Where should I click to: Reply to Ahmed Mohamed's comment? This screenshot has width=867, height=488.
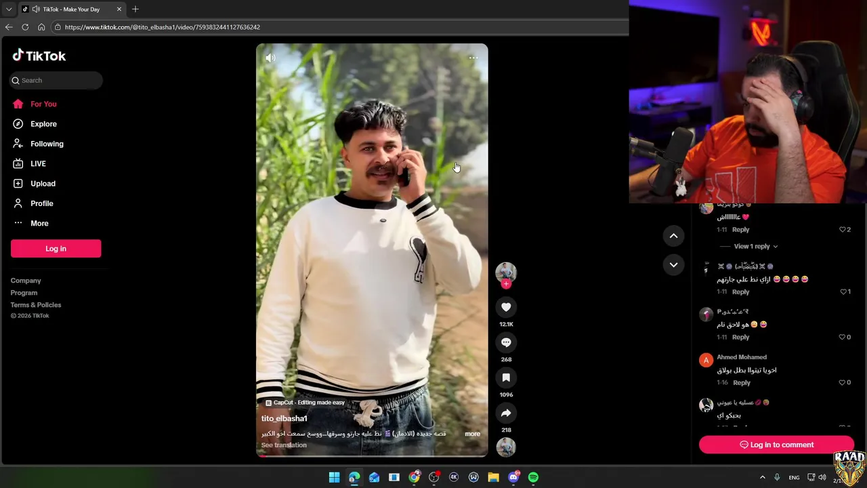point(742,383)
